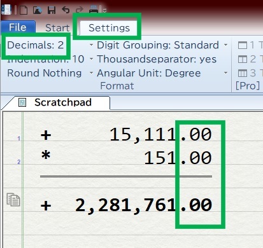Click the Decimals: 2 setting

click(36, 45)
